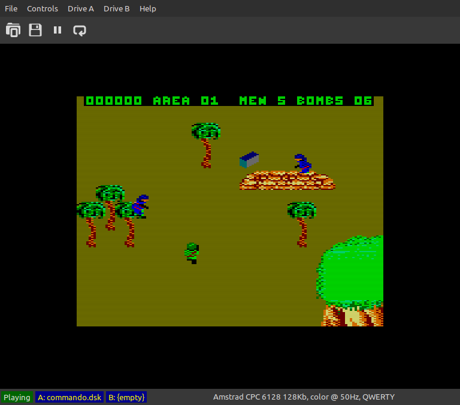Pause the emulation with the pause button

[57, 30]
